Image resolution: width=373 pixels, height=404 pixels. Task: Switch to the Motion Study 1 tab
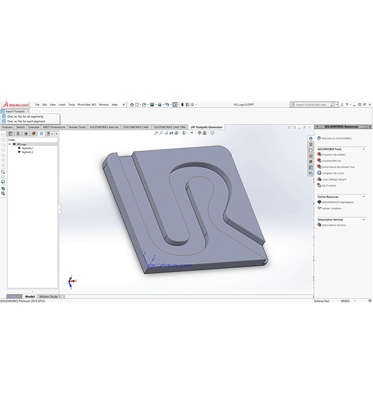[x=50, y=296]
